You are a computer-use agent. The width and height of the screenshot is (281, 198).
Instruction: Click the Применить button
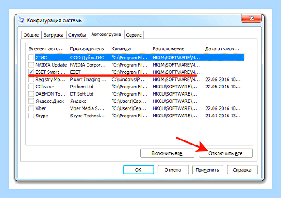point(208,170)
